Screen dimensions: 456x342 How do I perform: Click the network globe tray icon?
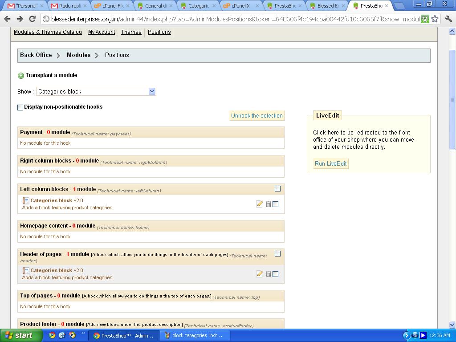[415, 335]
